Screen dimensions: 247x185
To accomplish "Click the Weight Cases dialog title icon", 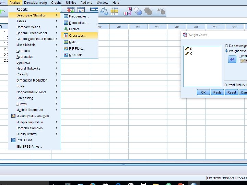I will click(x=185, y=35).
